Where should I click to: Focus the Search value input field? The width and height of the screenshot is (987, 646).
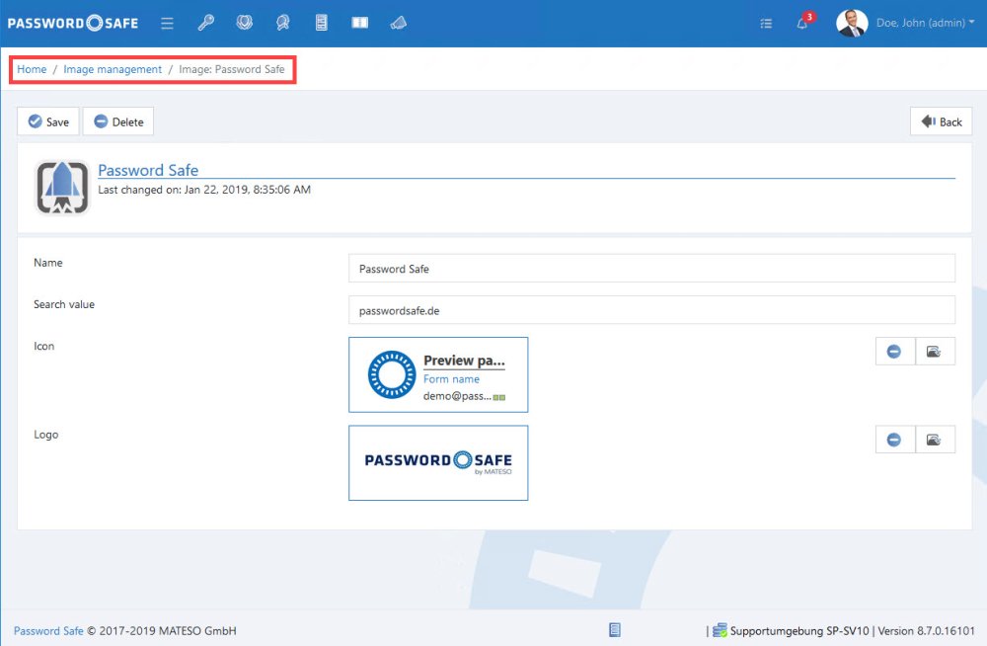(651, 310)
